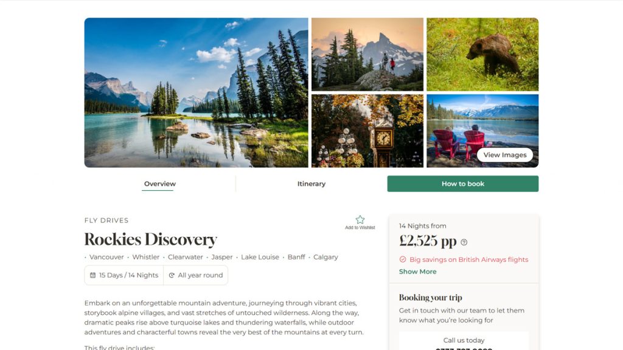Add trip to wishlist via star icon
This screenshot has width=623, height=350.
click(x=360, y=219)
